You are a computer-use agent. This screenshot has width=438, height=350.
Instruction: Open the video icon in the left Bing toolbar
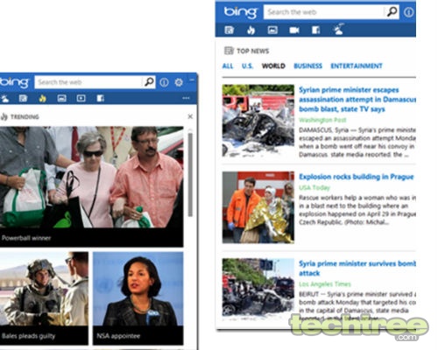81,99
